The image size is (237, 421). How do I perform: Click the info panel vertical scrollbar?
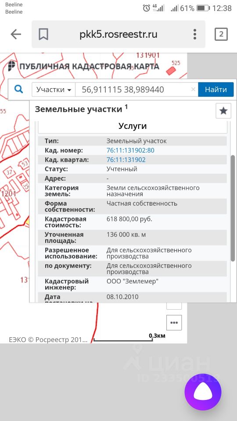(x=233, y=208)
